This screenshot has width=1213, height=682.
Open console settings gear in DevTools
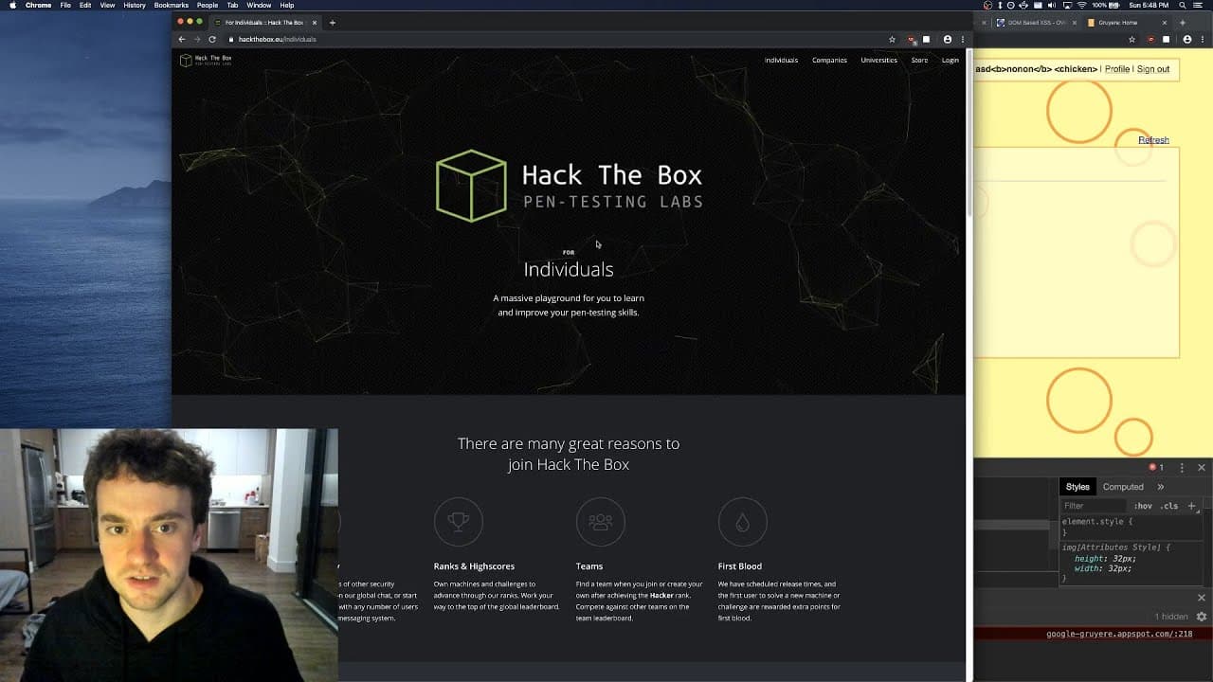point(1202,617)
